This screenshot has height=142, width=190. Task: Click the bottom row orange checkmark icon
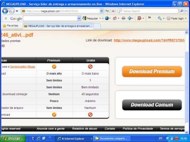[x=54, y=114]
